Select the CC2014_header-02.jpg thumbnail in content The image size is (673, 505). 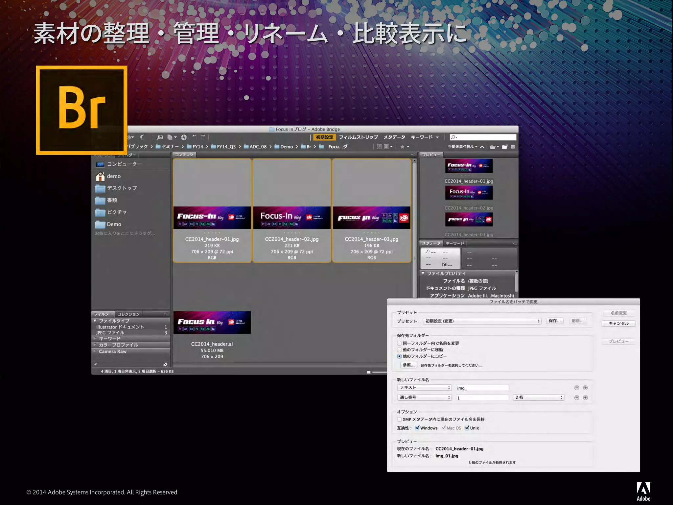pyautogui.click(x=292, y=210)
